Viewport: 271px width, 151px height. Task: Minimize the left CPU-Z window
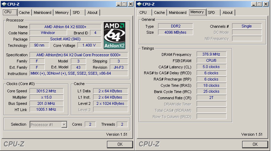(x=118, y=4)
